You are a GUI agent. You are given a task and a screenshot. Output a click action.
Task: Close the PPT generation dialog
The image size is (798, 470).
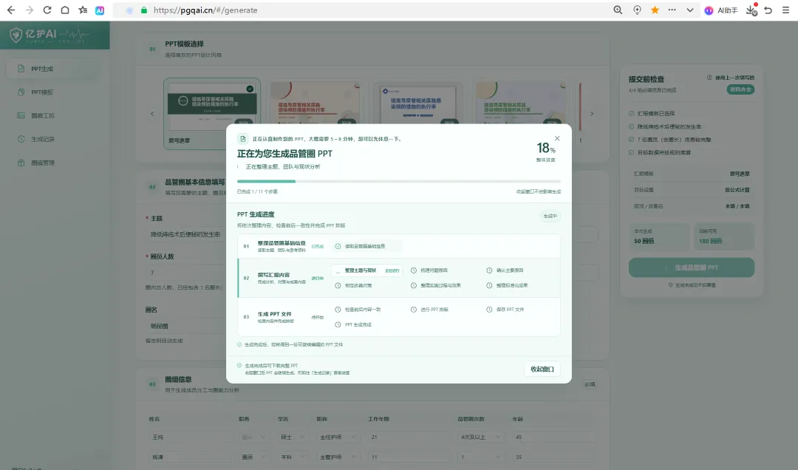pos(557,138)
